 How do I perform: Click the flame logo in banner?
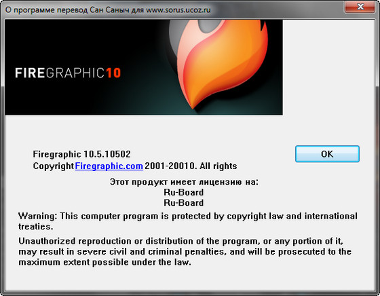coord(218,64)
